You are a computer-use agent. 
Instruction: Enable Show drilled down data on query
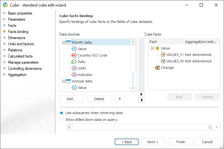coord(62,120)
